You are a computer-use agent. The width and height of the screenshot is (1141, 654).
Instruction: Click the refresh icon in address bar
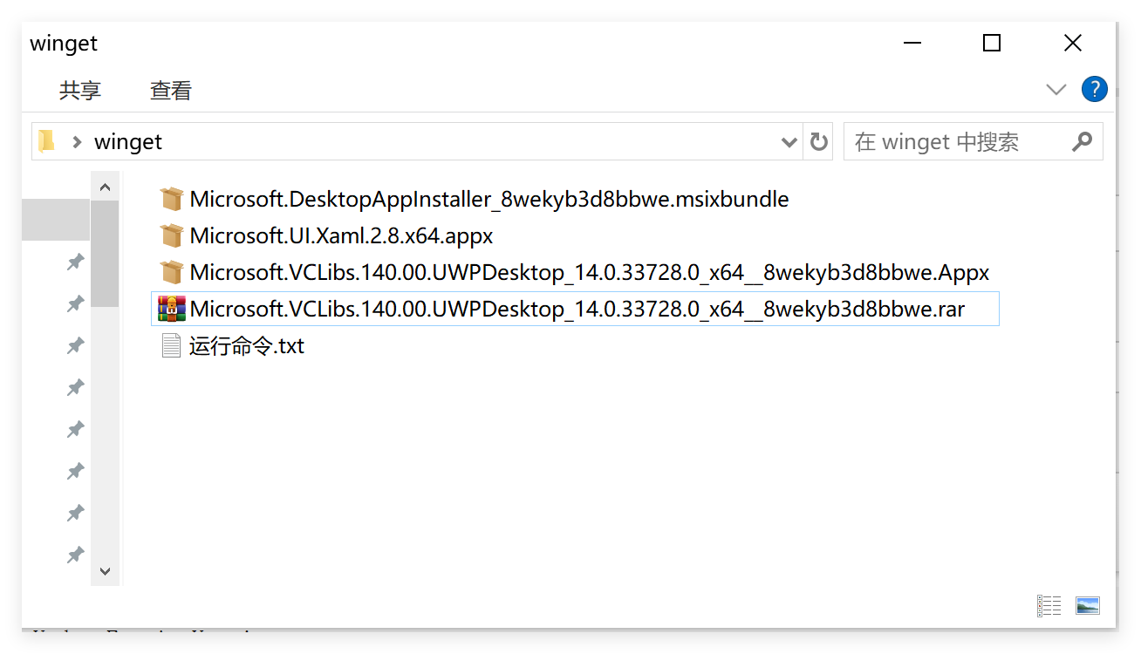[818, 141]
